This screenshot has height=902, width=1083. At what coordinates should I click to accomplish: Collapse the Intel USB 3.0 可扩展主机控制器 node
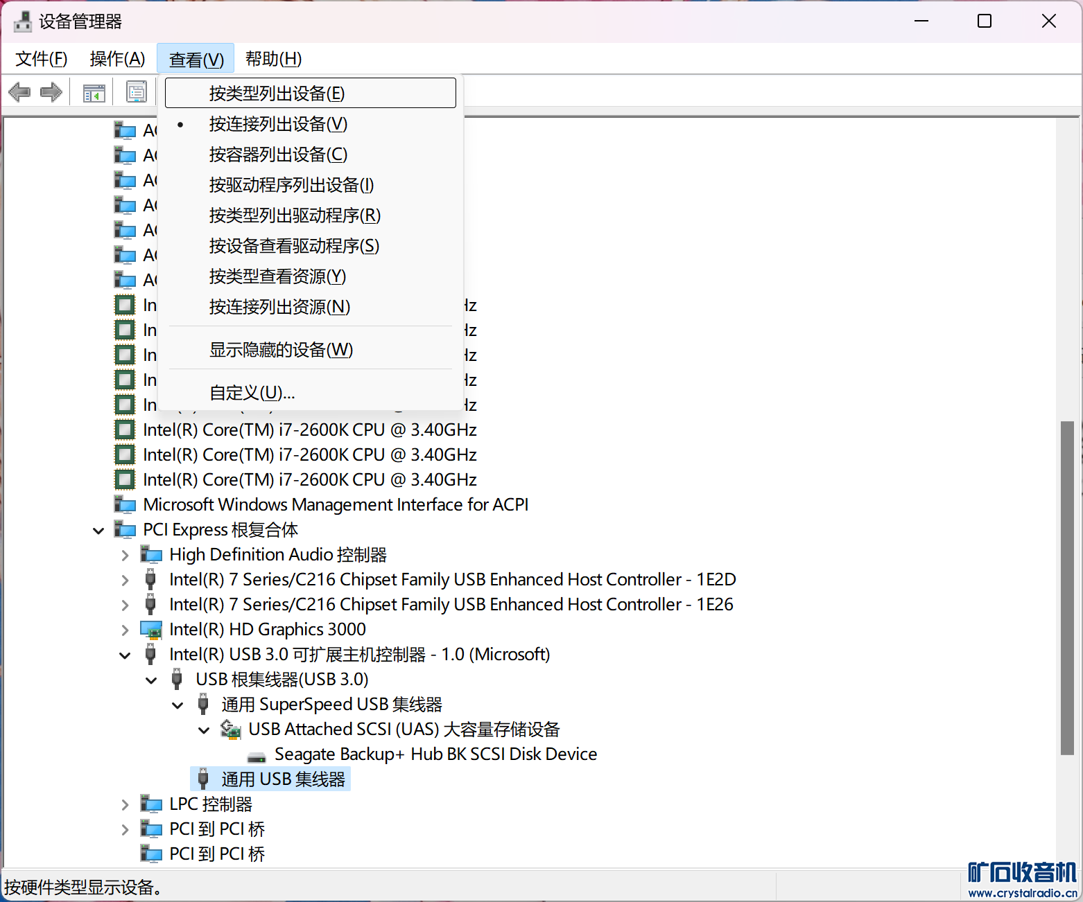(x=125, y=655)
